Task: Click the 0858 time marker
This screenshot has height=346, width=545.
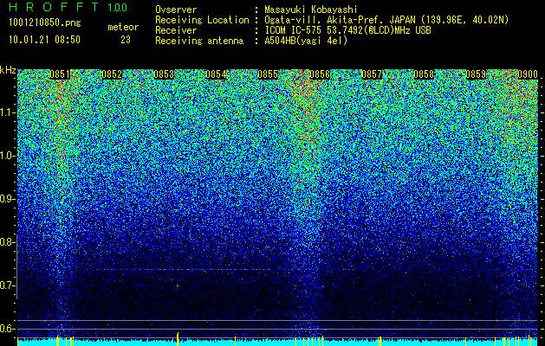Action: [x=424, y=74]
